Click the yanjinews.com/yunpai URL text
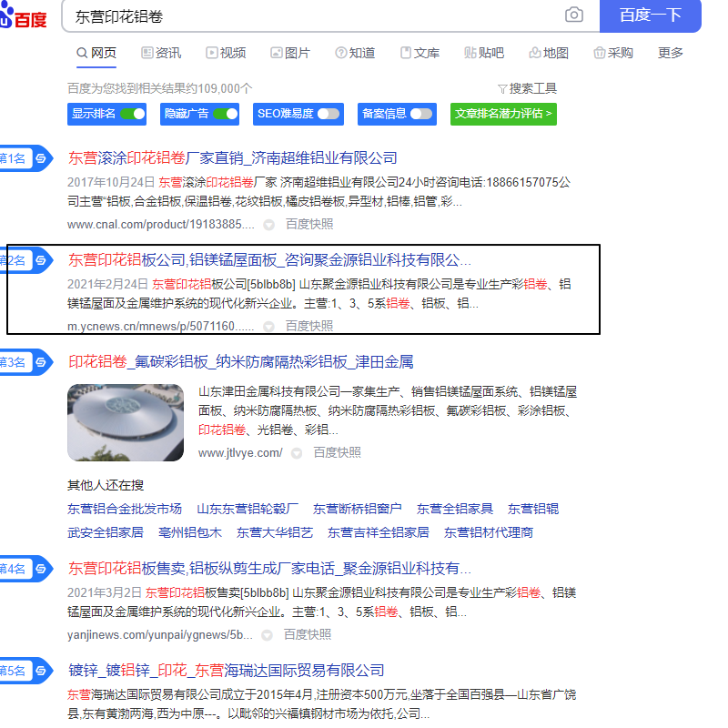Screen dimensions: 728x728 (160, 634)
